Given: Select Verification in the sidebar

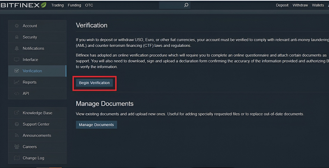Looking at the screenshot, I should pyautogui.click(x=37, y=71).
